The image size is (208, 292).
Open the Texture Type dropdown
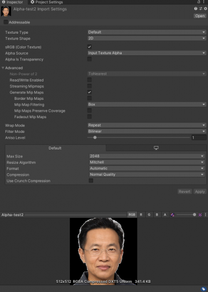pos(147,32)
